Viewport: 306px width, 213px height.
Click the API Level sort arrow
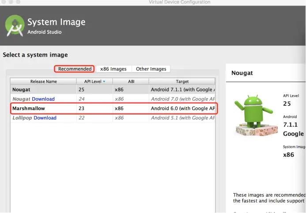[x=104, y=82]
